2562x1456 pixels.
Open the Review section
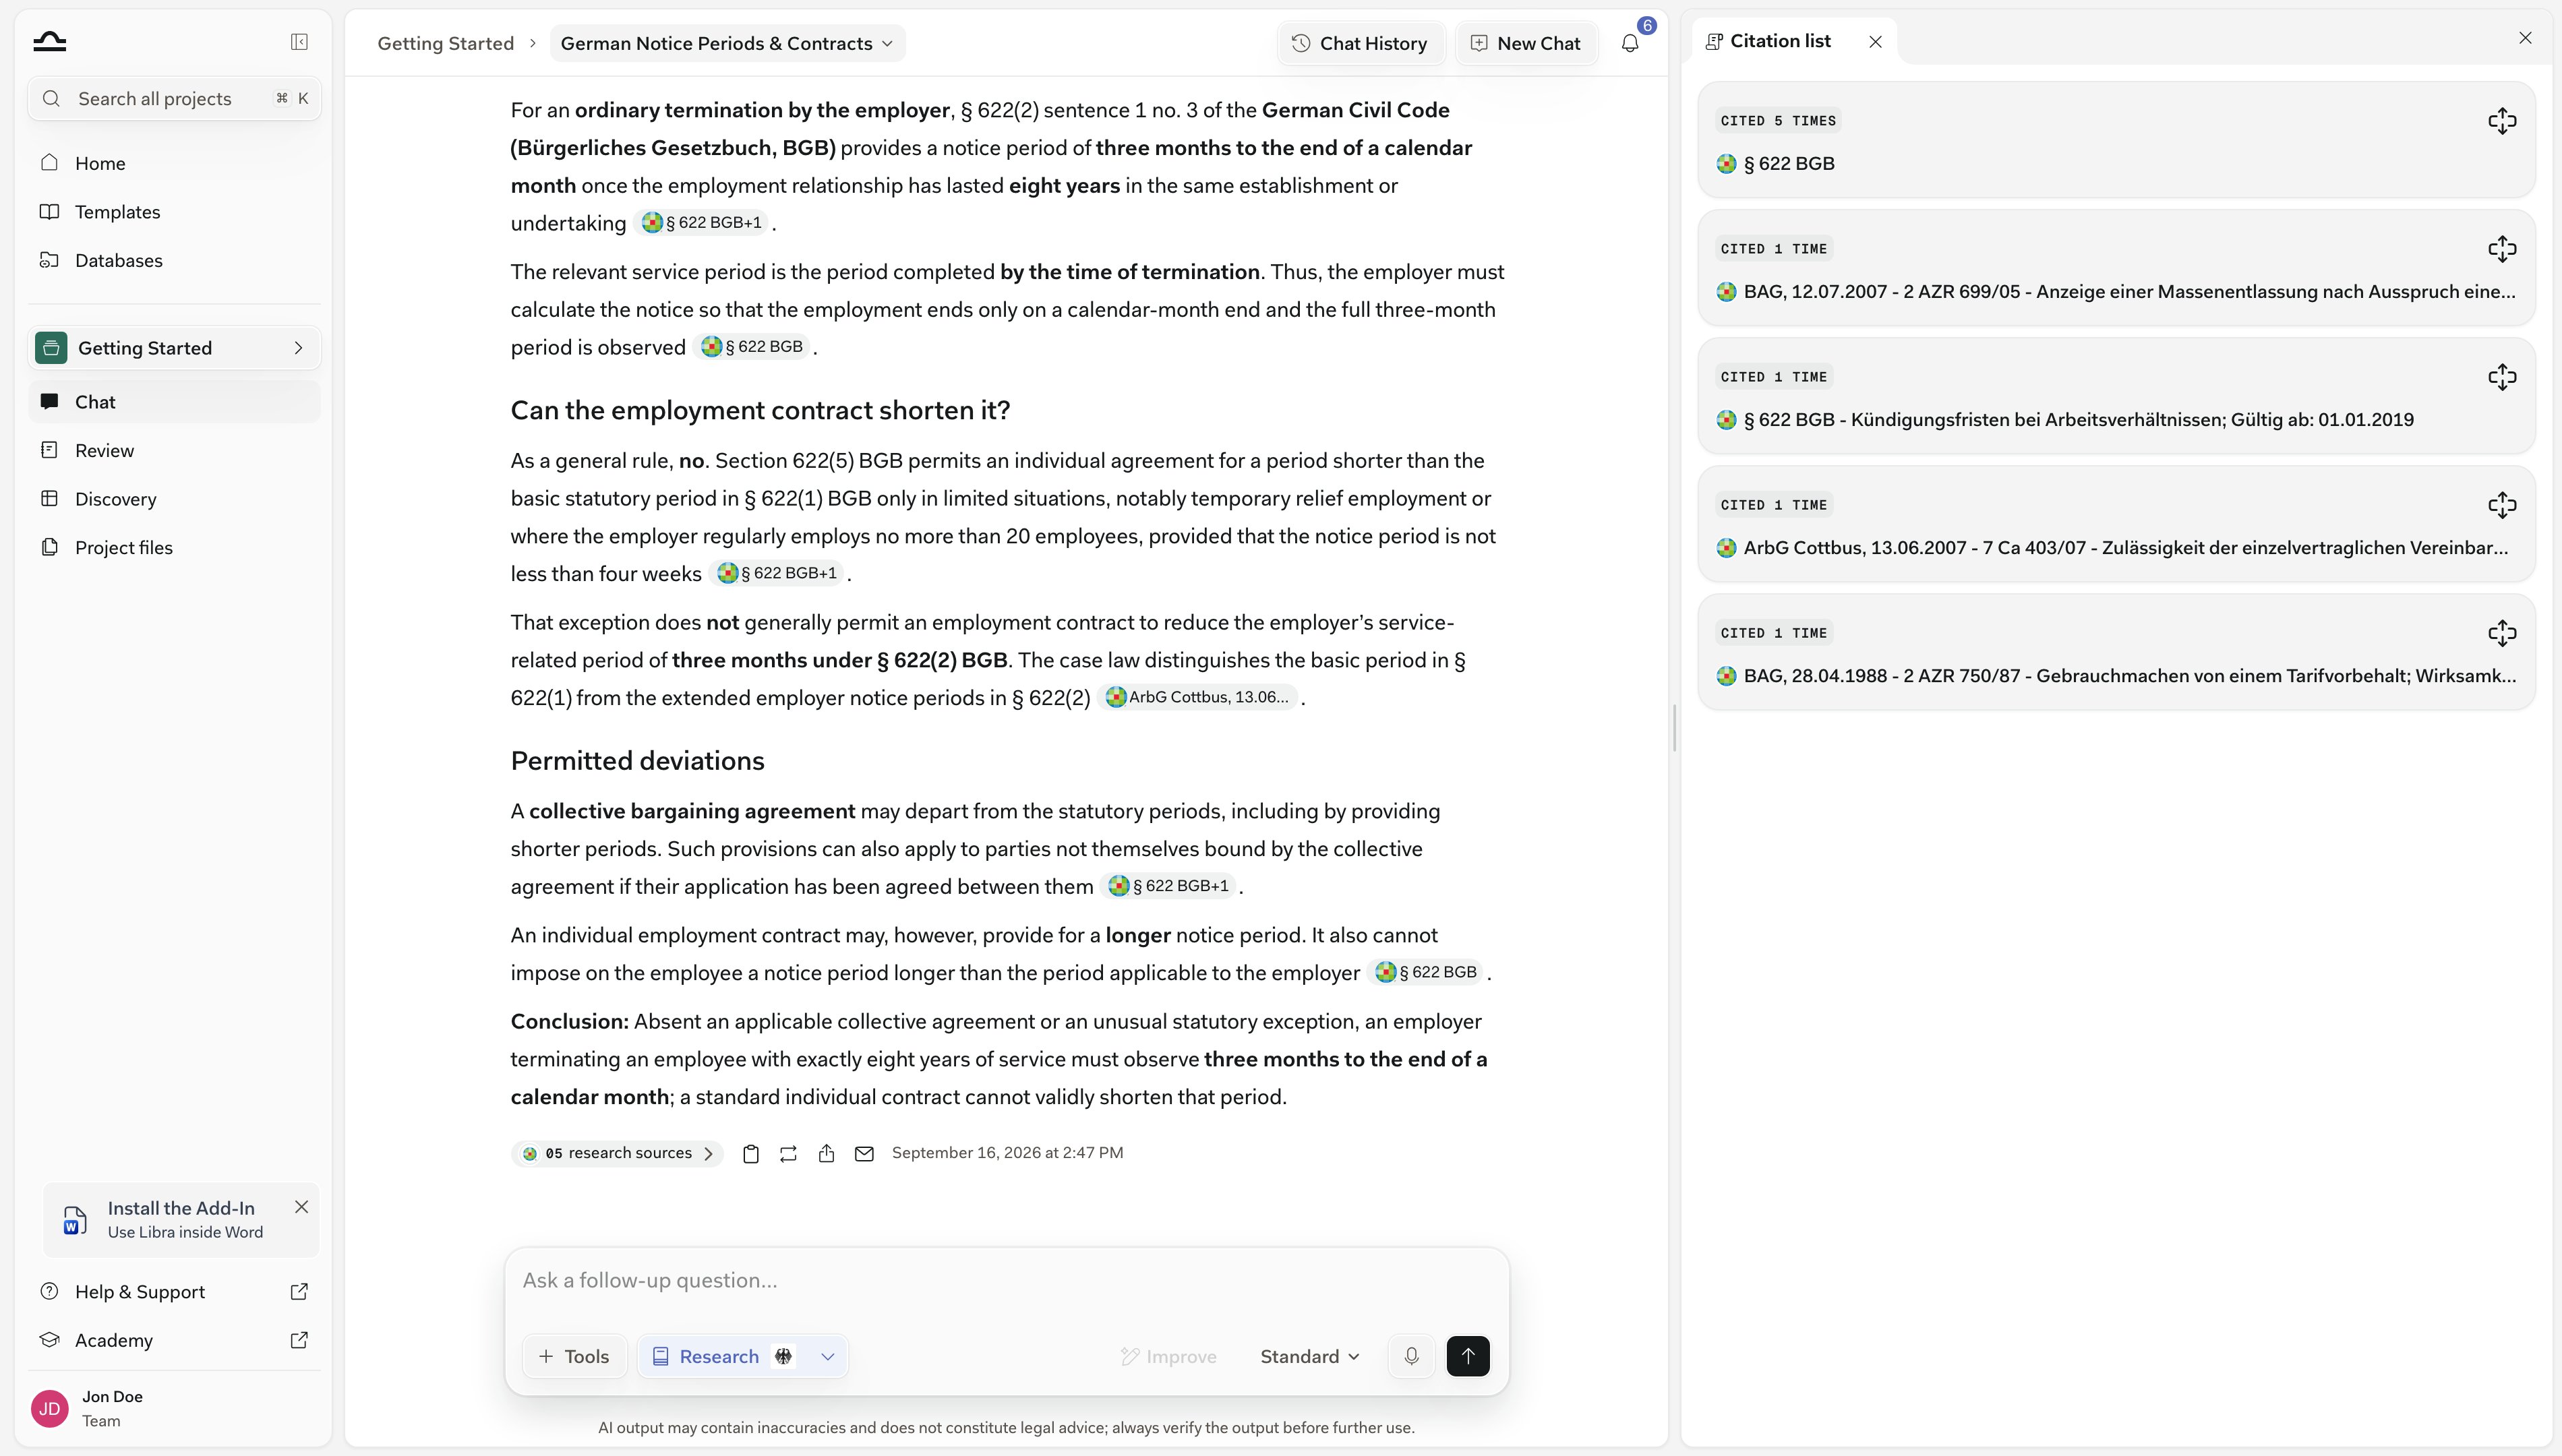click(x=174, y=450)
